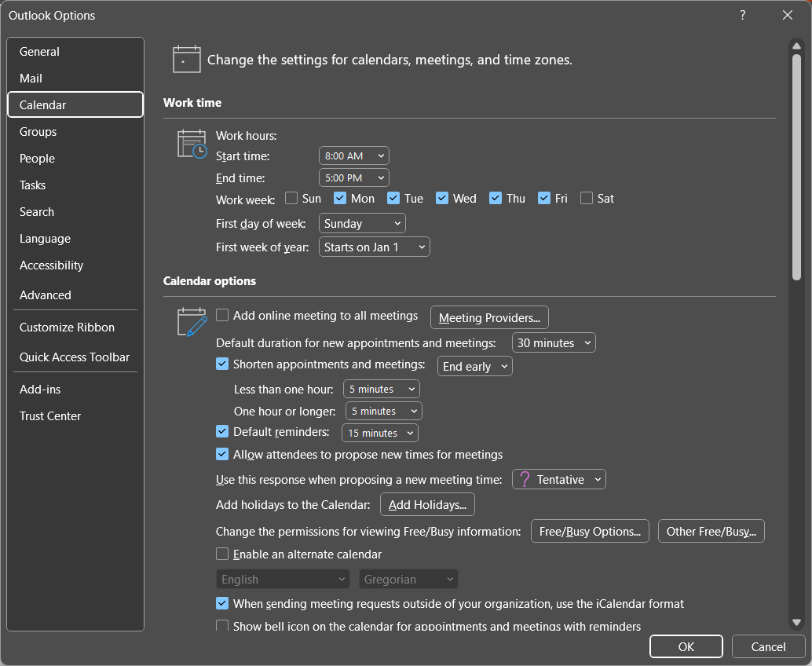Click the Add Holidays button
Viewport: 812px width, 666px height.
(x=427, y=504)
